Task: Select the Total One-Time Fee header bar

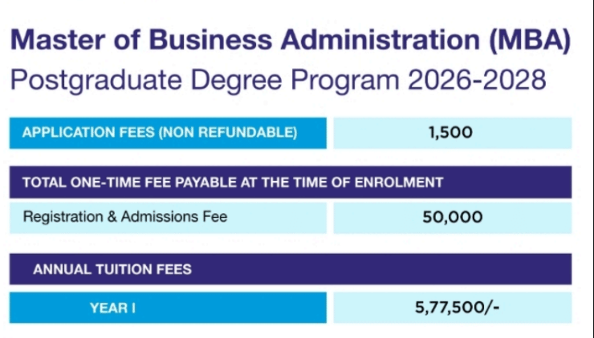Action: 291,182
